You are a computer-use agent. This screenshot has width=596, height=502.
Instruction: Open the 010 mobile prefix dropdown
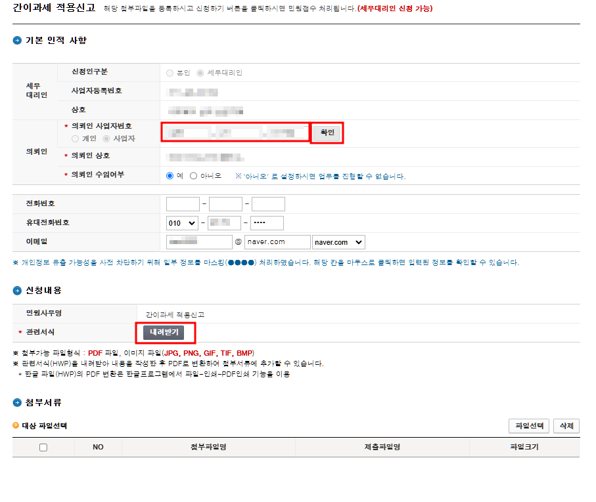click(181, 222)
